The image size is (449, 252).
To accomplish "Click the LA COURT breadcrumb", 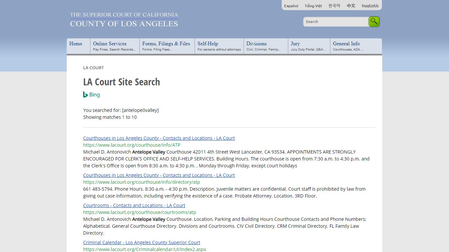I will point(93,68).
